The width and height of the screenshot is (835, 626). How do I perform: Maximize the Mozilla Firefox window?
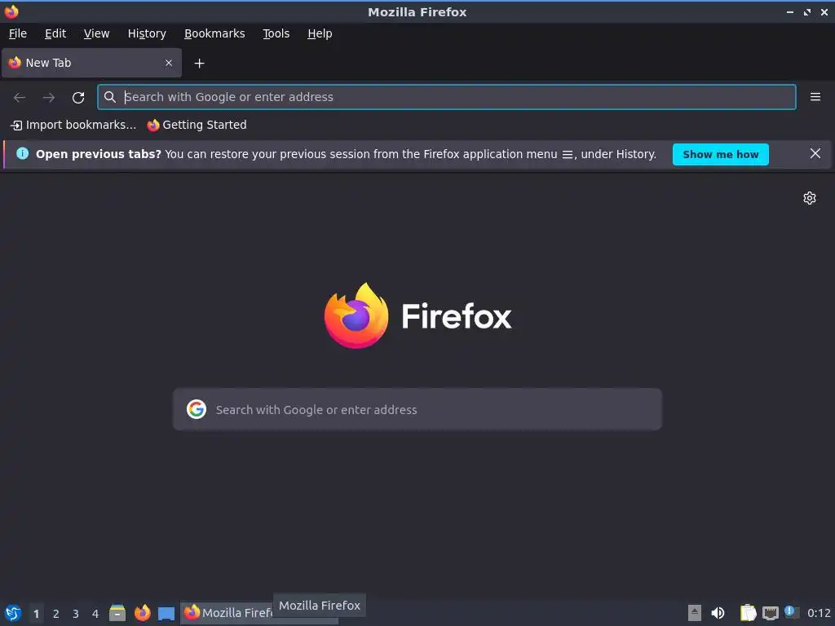pos(806,11)
